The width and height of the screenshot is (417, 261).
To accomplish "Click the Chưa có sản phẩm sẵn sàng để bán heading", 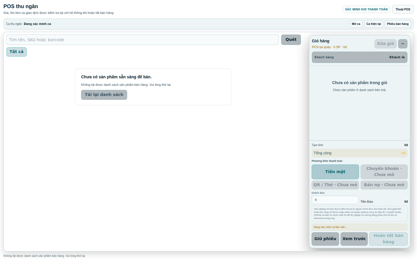I will click(116, 77).
